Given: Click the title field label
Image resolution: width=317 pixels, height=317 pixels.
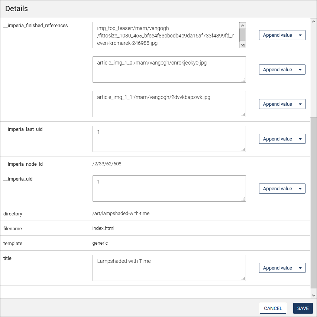Looking at the screenshot, I should click(x=7, y=258).
